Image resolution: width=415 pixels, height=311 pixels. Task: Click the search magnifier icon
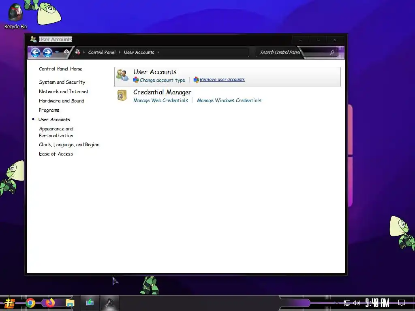click(332, 52)
